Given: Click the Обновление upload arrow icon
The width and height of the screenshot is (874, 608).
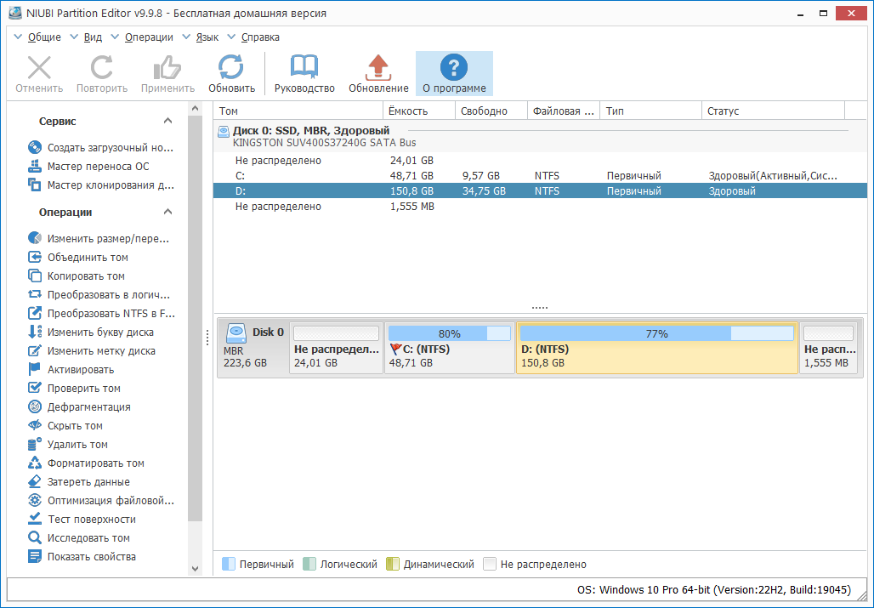Looking at the screenshot, I should (x=378, y=68).
